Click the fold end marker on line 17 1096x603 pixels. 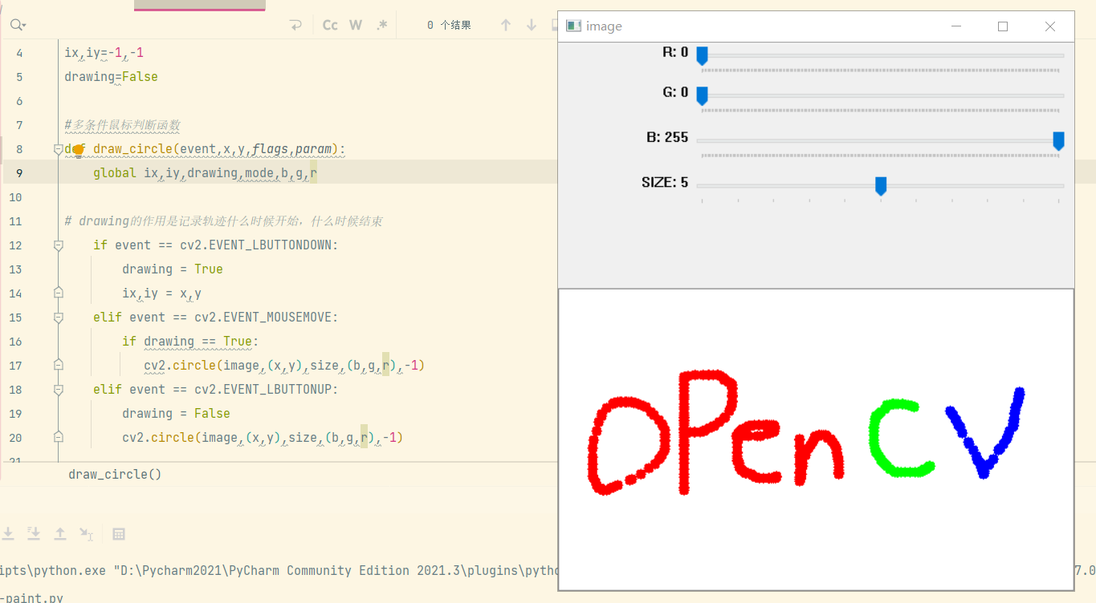(58, 366)
